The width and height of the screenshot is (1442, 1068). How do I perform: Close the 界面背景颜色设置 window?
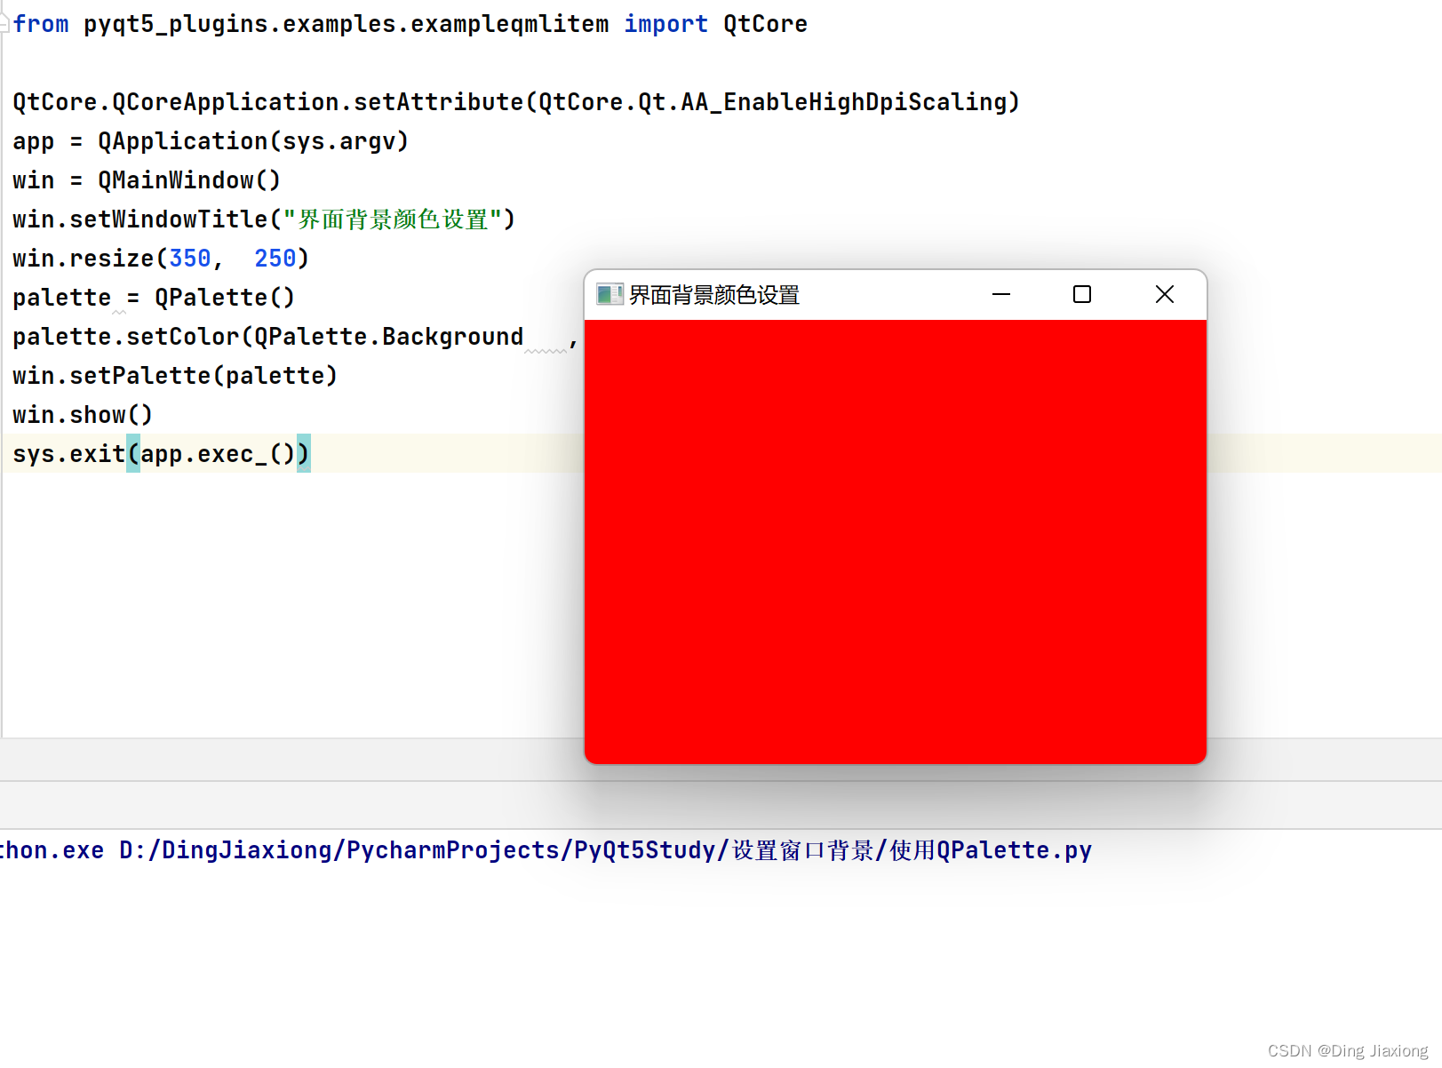(x=1165, y=294)
